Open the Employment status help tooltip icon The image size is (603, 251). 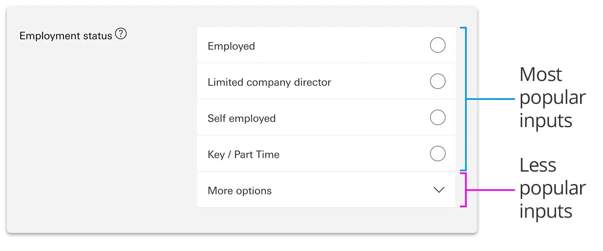pyautogui.click(x=121, y=34)
